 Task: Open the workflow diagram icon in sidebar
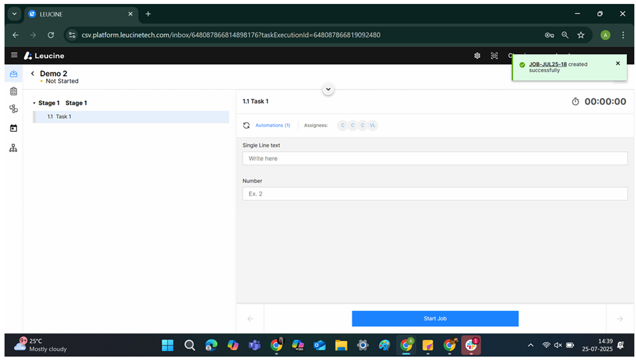pos(13,109)
